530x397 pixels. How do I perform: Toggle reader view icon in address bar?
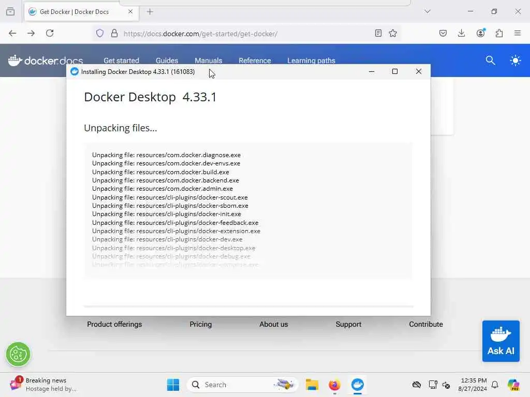tap(378, 33)
